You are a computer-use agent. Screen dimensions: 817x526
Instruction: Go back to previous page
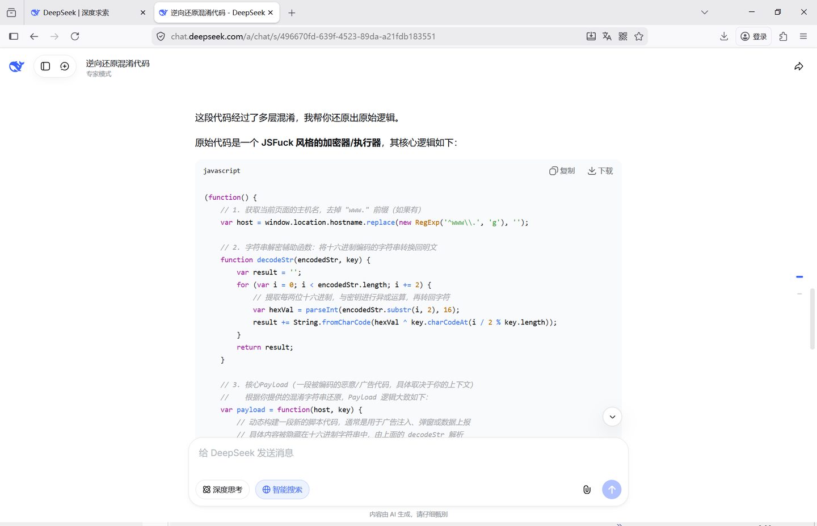(34, 36)
